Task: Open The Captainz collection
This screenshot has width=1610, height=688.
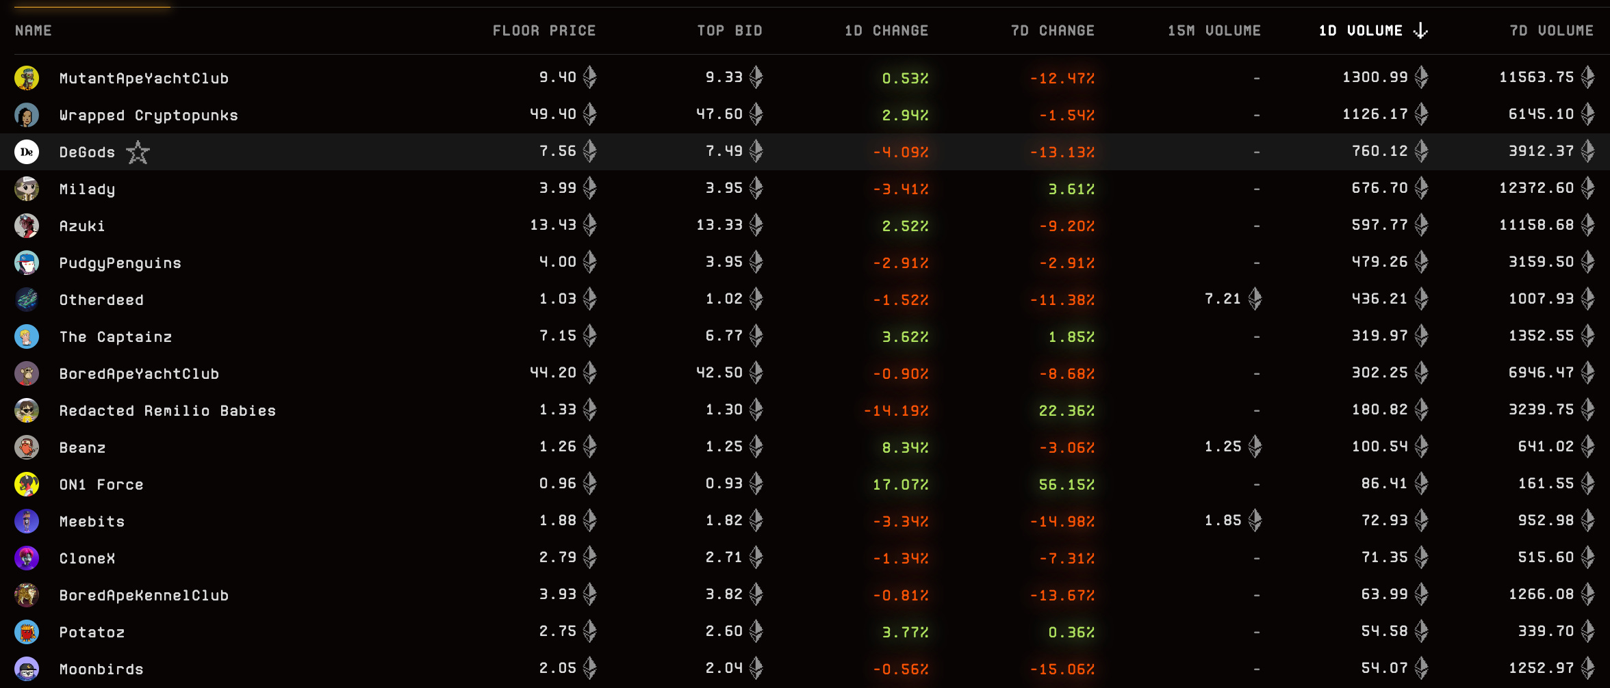Action: [115, 337]
